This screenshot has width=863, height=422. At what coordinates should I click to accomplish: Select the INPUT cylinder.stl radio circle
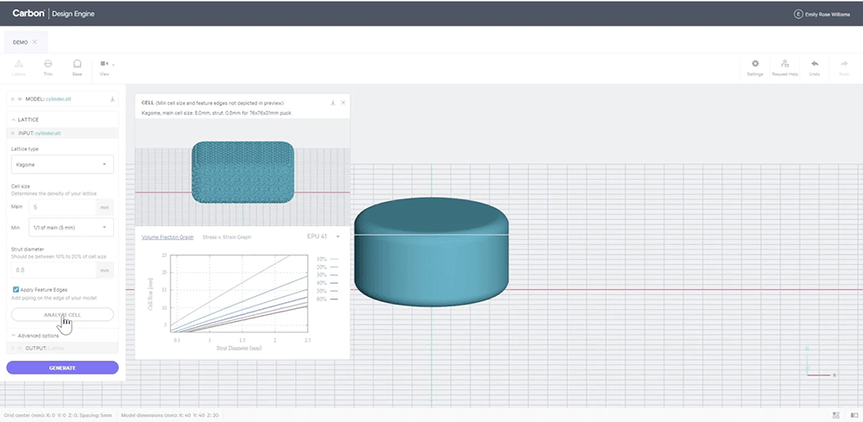13,133
